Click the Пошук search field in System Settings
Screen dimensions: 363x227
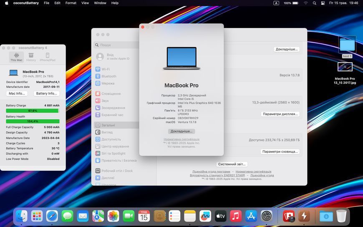[116, 45]
